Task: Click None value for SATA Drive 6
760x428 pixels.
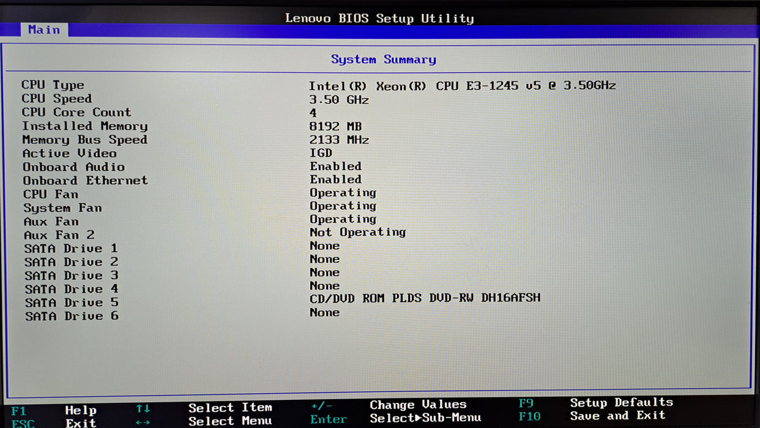Action: point(324,312)
